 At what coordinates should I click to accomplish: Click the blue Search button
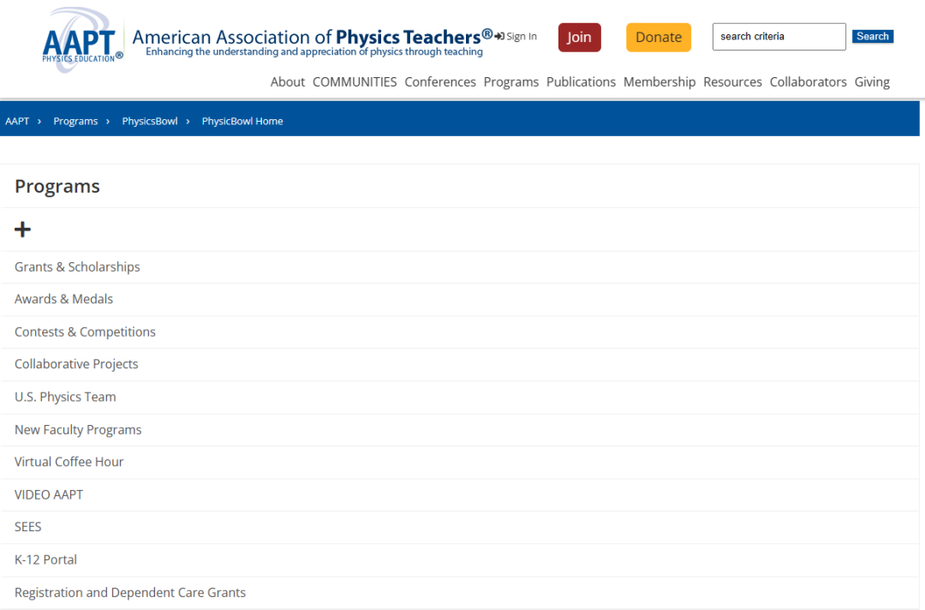click(872, 37)
